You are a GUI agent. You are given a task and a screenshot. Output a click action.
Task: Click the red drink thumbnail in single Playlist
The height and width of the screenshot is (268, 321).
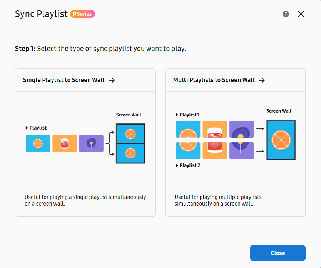pos(65,143)
